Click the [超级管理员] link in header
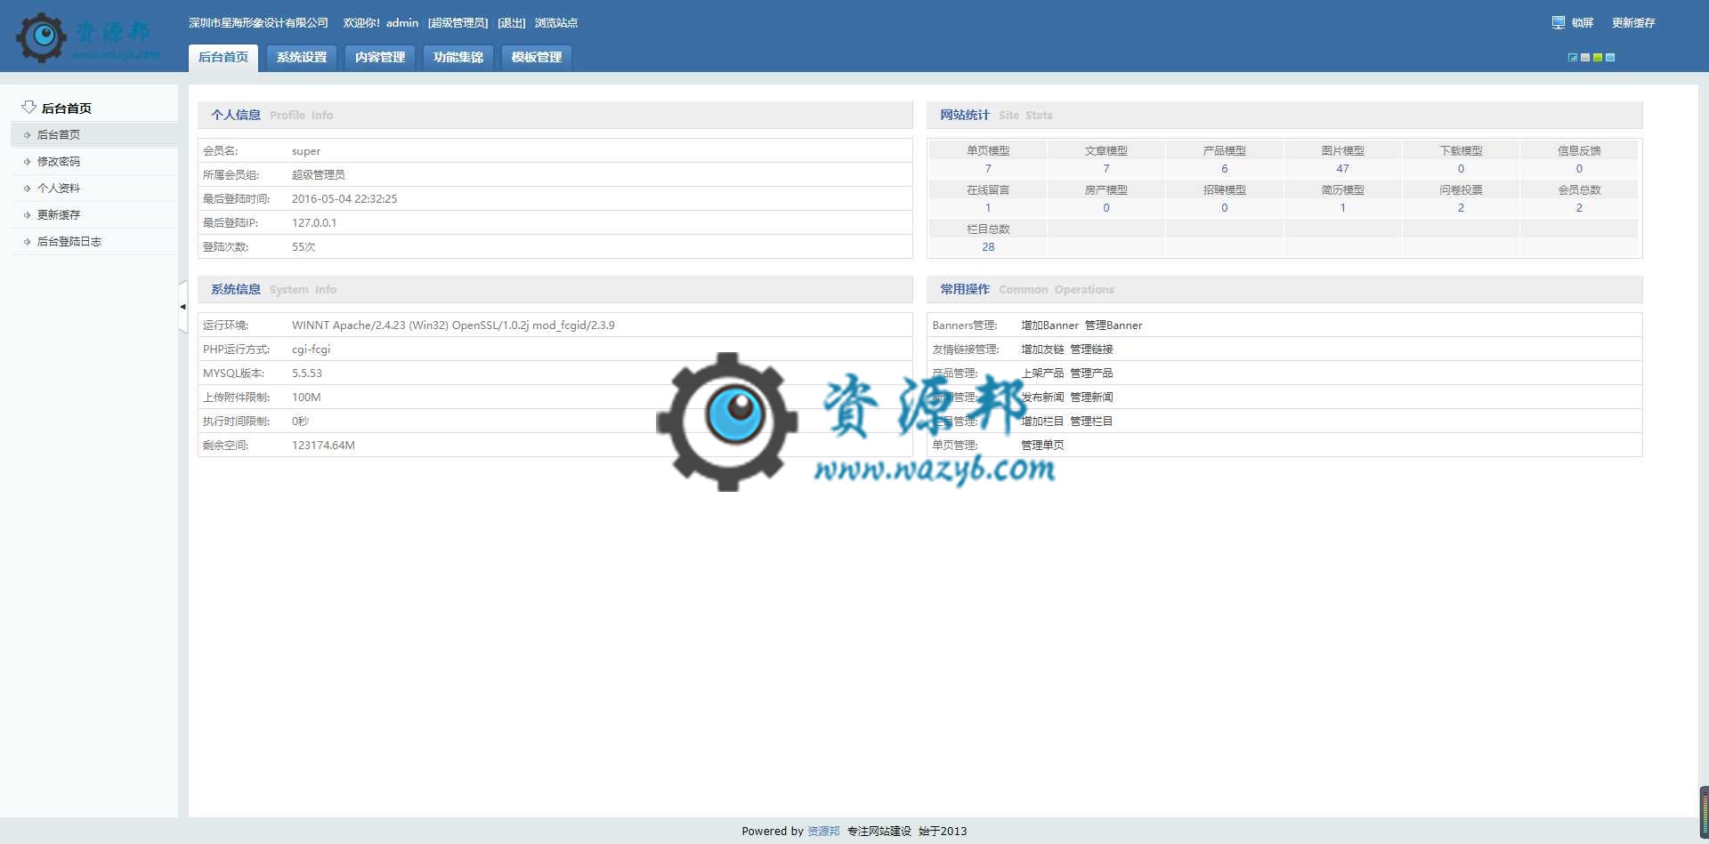Screen dimensions: 1709x844 pos(458,23)
